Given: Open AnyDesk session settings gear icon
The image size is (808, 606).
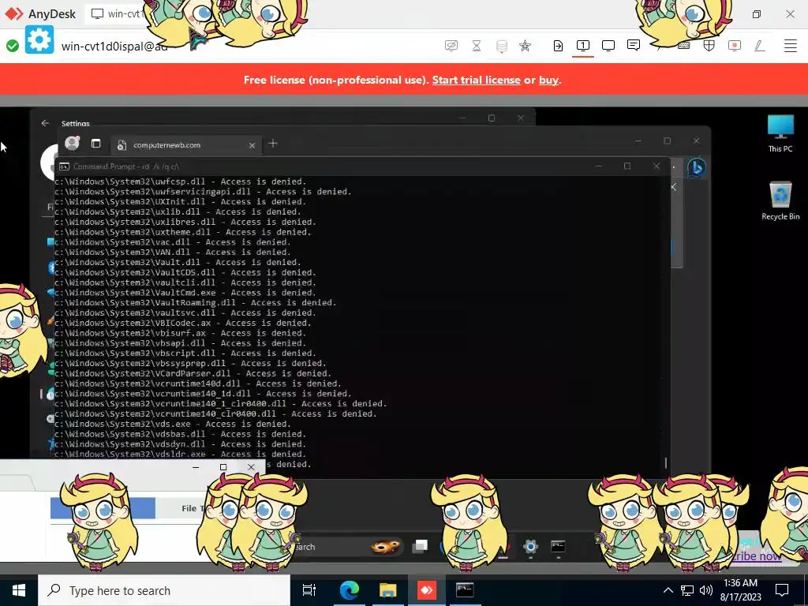Looking at the screenshot, I should (x=39, y=39).
